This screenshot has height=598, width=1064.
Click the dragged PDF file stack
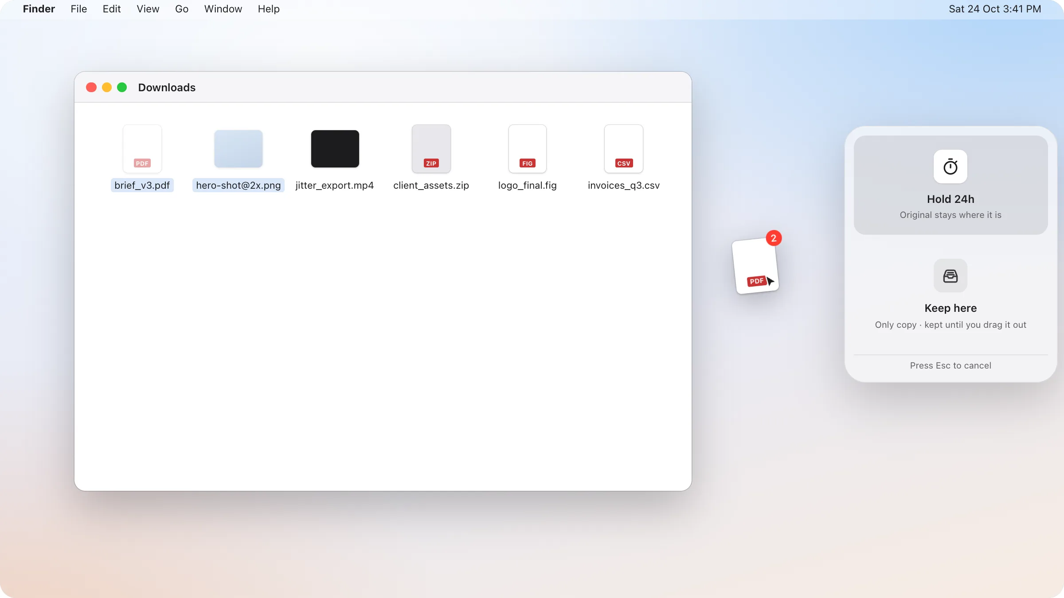click(755, 266)
